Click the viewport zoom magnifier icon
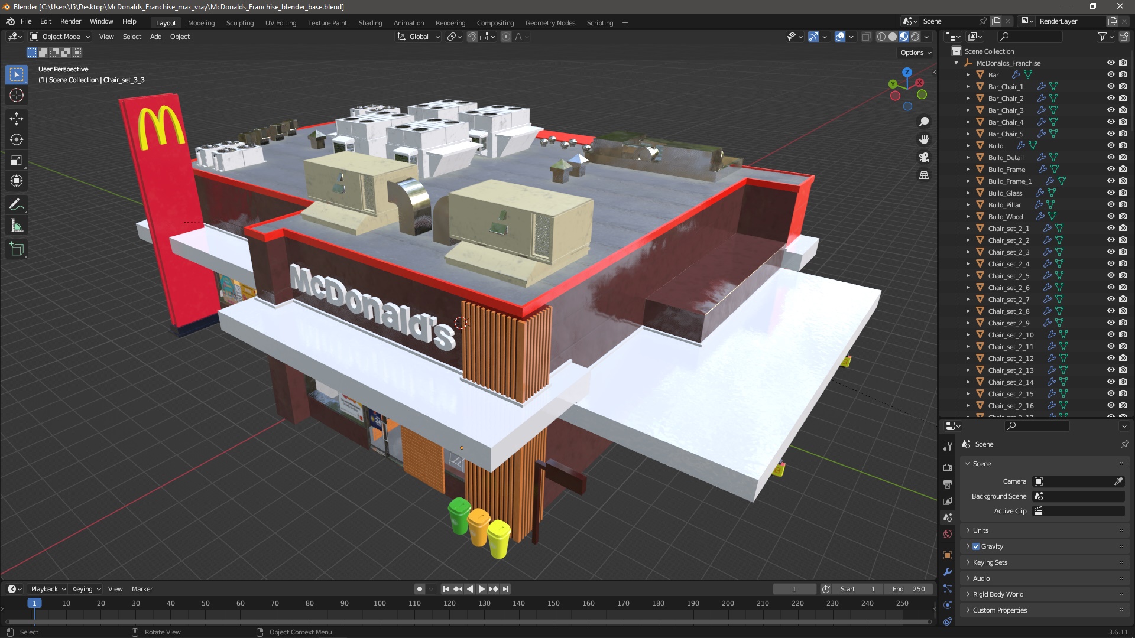1135x638 pixels. [x=924, y=122]
